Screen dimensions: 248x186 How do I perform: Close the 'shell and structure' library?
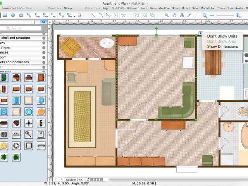(x=44, y=38)
